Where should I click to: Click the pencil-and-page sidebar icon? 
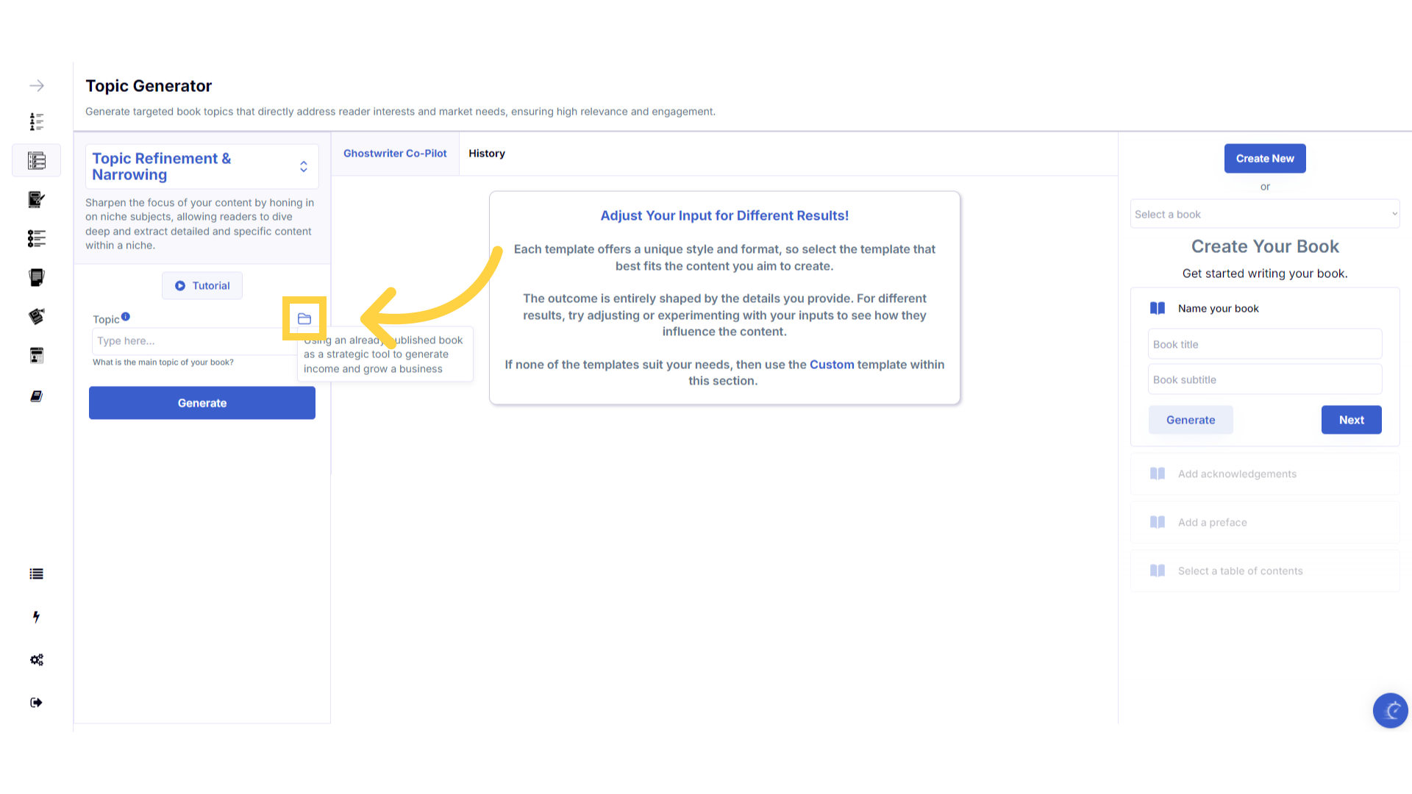[x=36, y=199]
